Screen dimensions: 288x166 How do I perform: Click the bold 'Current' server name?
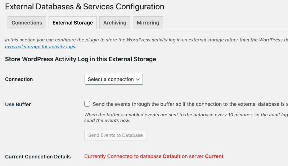click(214, 156)
